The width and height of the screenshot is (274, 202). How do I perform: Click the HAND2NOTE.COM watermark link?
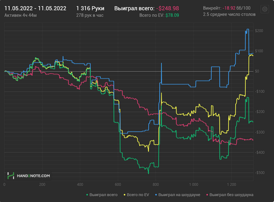33,176
